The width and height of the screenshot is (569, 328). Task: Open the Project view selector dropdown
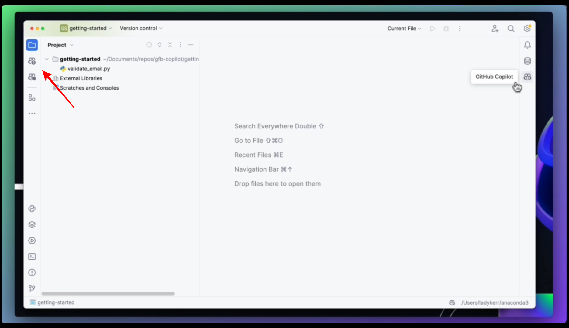click(60, 45)
